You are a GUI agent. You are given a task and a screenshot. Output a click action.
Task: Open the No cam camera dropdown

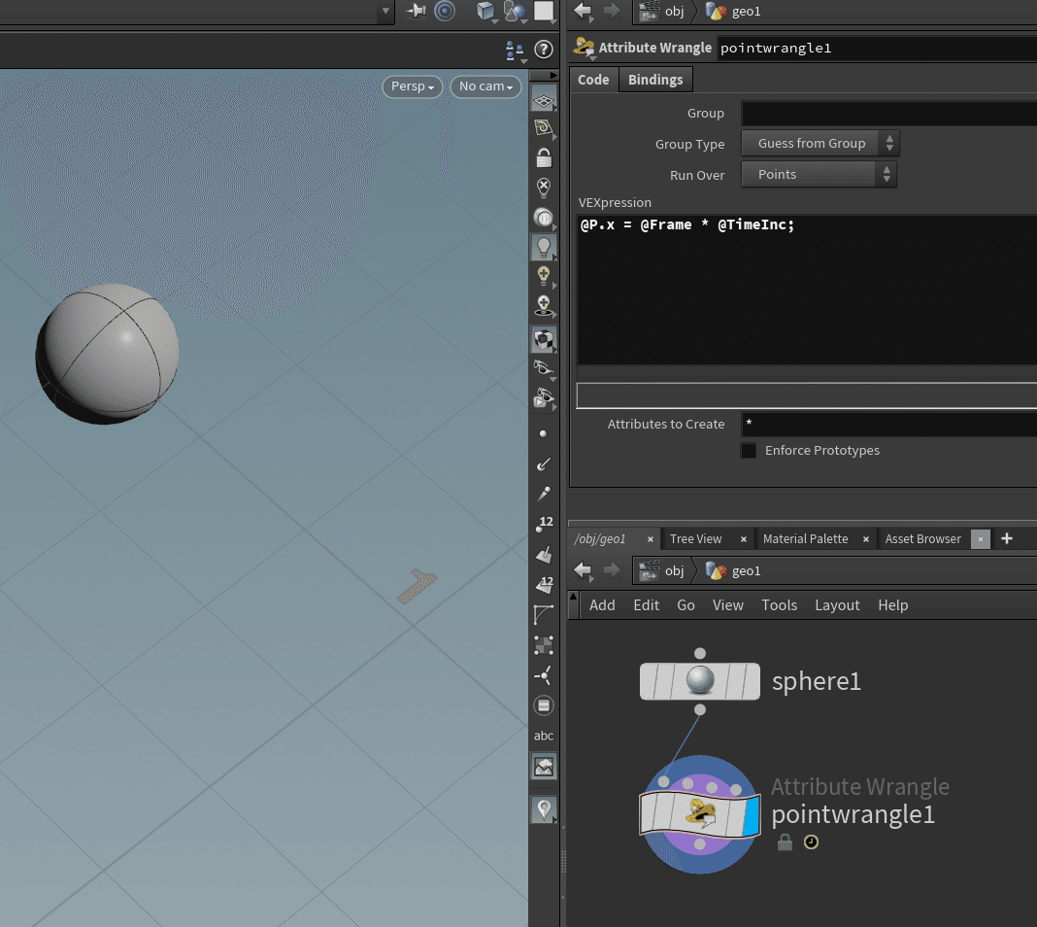(x=485, y=86)
